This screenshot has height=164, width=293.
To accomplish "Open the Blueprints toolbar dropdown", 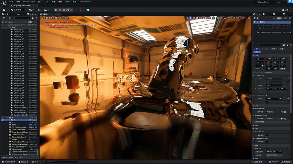I will click(x=39, y=10).
